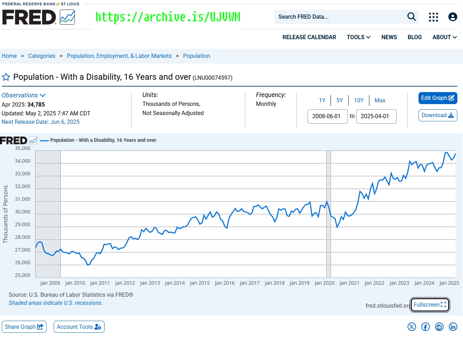
Task: Select the 10Y time range
Action: point(359,100)
